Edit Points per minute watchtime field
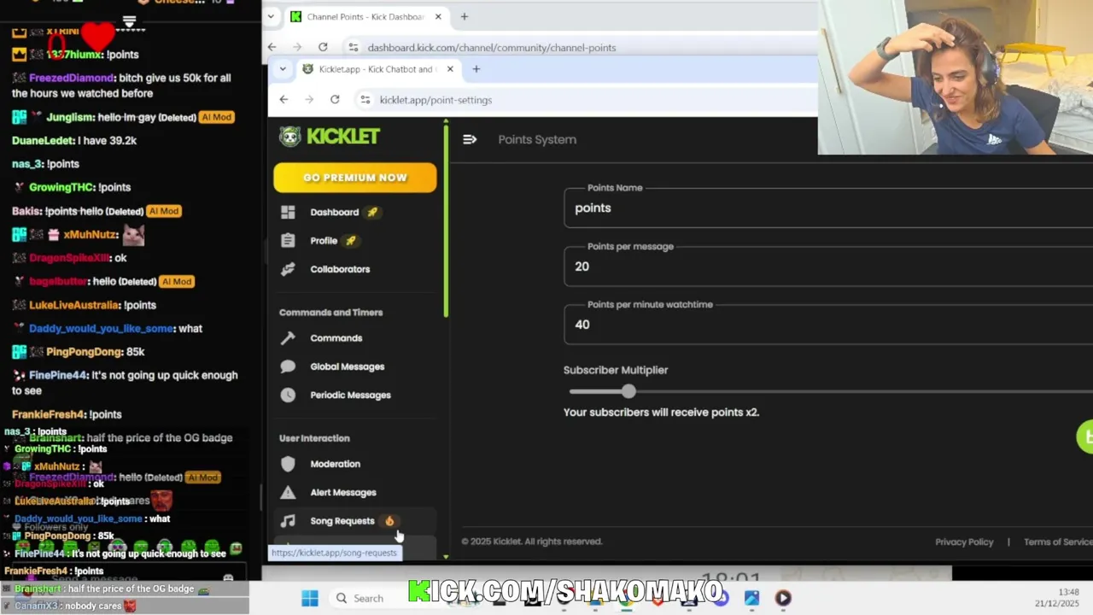The image size is (1093, 615). (x=828, y=324)
